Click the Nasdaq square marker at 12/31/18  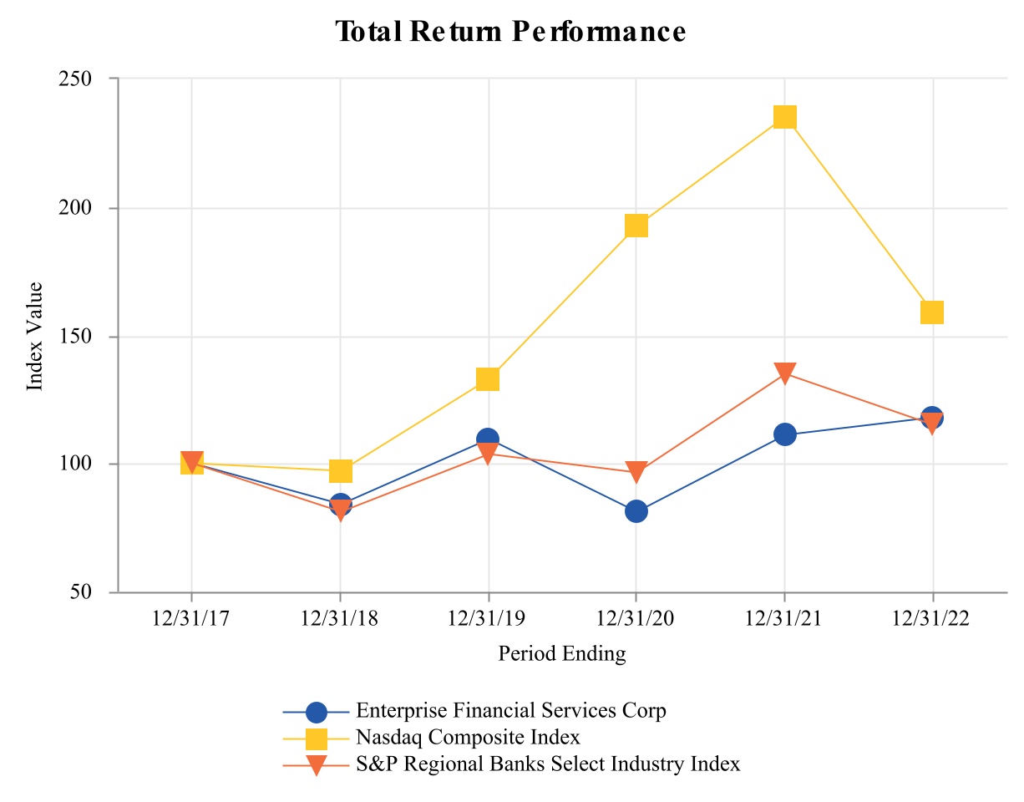(x=340, y=471)
